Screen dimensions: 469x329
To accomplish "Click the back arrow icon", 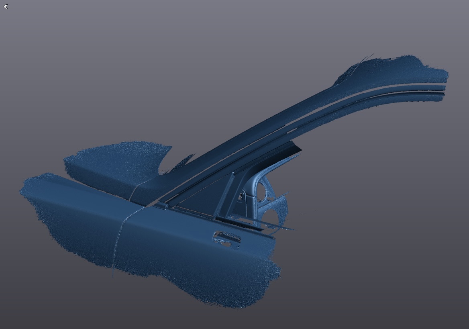I will (x=6, y=7).
